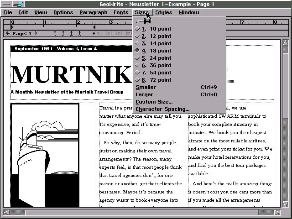Click tab marker at ruler 2 inch
Screen dimensions: 292x219
pyautogui.click(x=77, y=26)
